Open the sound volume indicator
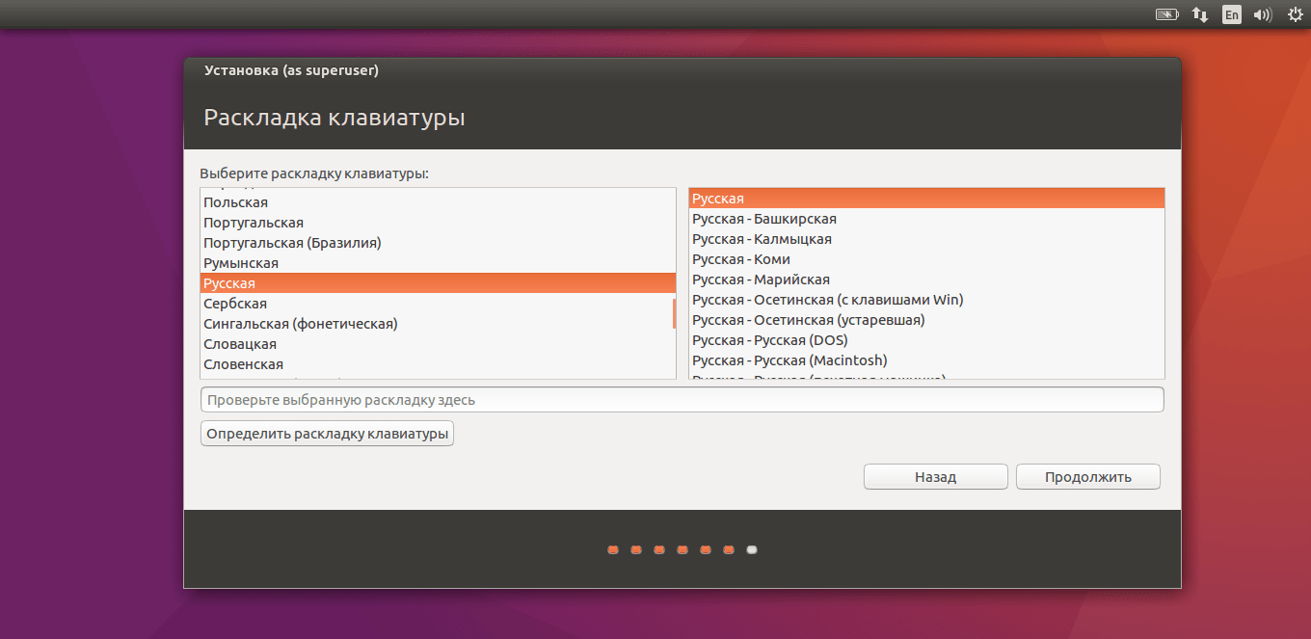Image resolution: width=1311 pixels, height=639 pixels. 1262,14
